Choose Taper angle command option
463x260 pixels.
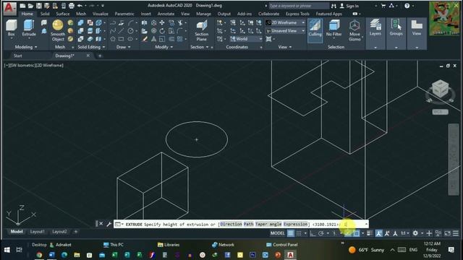pos(268,225)
